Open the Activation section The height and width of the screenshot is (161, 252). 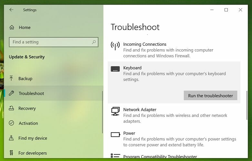53,123
